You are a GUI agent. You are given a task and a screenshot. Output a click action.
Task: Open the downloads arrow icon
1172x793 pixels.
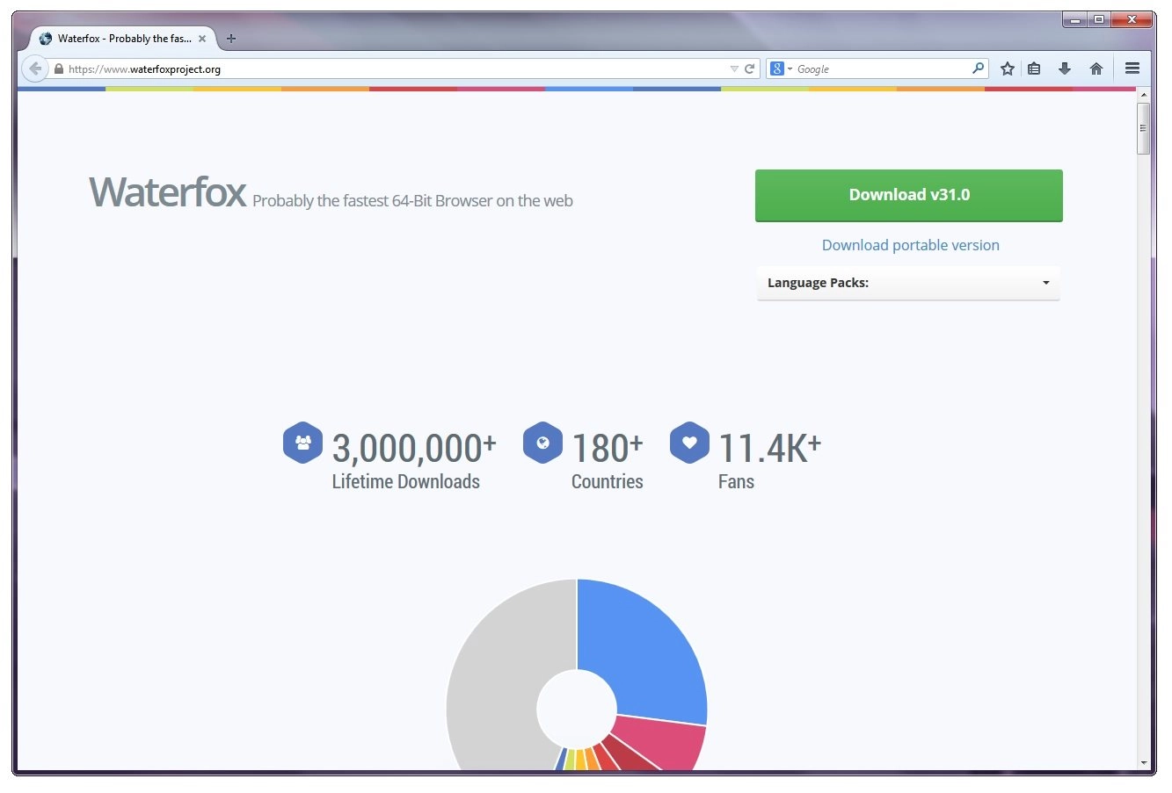tap(1065, 68)
